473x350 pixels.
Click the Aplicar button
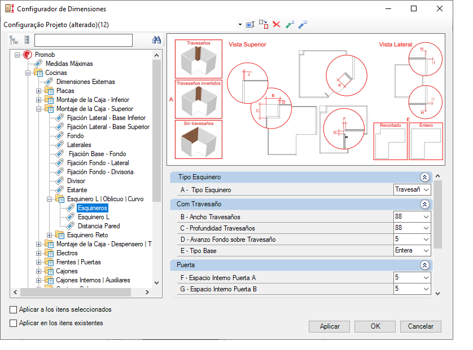[x=330, y=326]
